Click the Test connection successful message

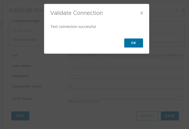coord(74,27)
